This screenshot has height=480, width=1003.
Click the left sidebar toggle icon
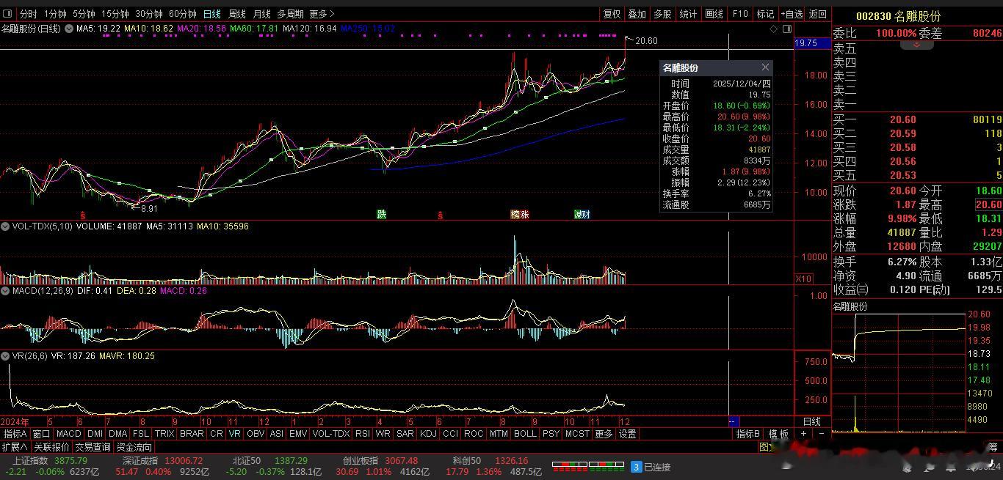tap(7, 14)
